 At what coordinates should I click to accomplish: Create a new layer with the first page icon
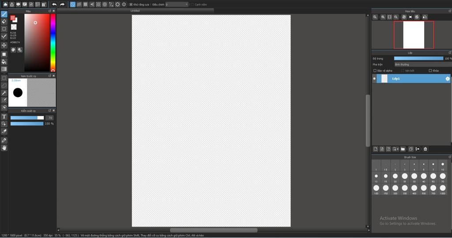coord(375,149)
